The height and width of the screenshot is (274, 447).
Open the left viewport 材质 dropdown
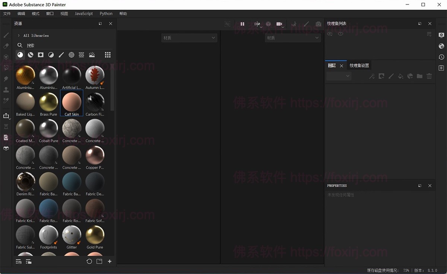click(189, 38)
